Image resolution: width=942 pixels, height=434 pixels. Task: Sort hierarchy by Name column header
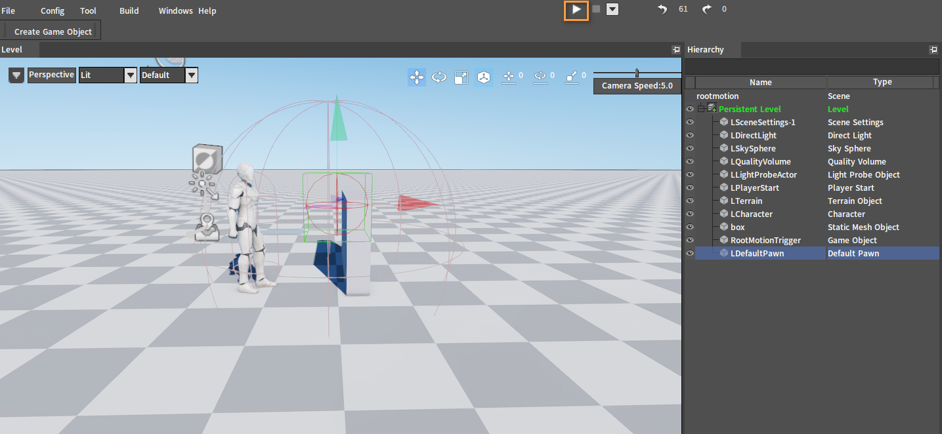coord(761,82)
